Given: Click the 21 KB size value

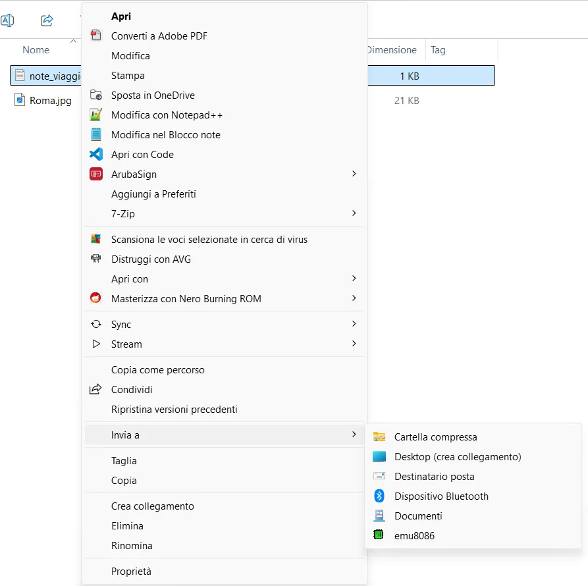Looking at the screenshot, I should (406, 100).
